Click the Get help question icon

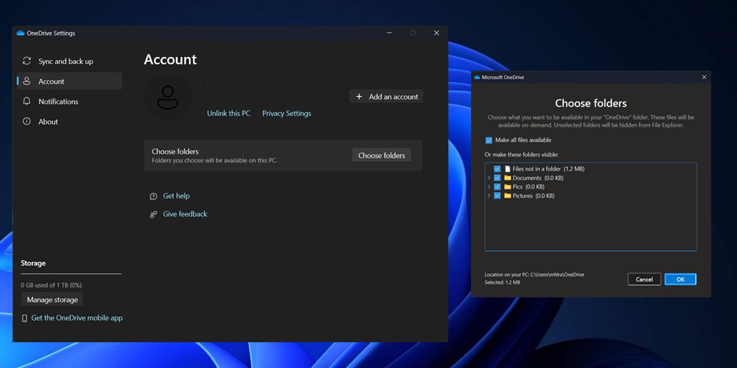pyautogui.click(x=154, y=196)
